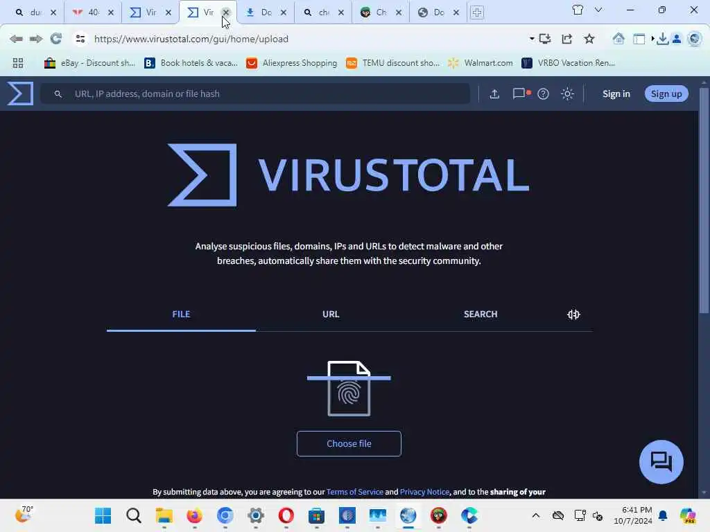
Task: Open site settings icon left of URL
Action: 80,39
